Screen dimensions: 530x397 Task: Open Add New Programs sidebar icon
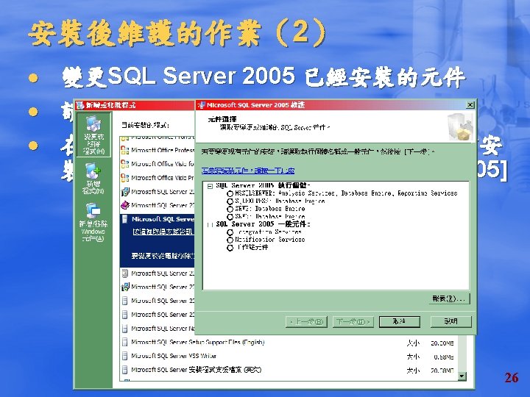pos(93,179)
